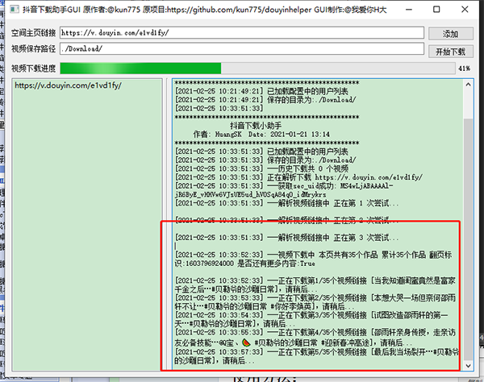484x382 pixels.
Task: Select the e1vd1fy link in user list
Action: 69,85
